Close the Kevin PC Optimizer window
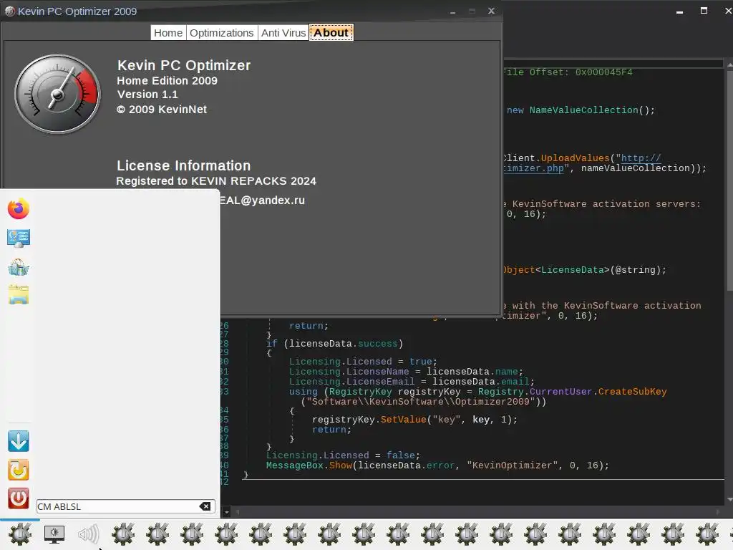733x550 pixels. coord(491,11)
